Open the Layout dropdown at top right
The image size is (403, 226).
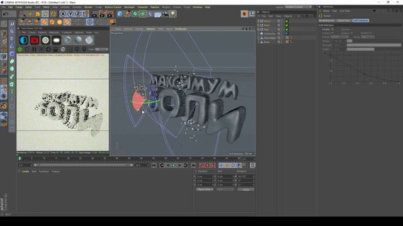pyautogui.click(x=298, y=7)
